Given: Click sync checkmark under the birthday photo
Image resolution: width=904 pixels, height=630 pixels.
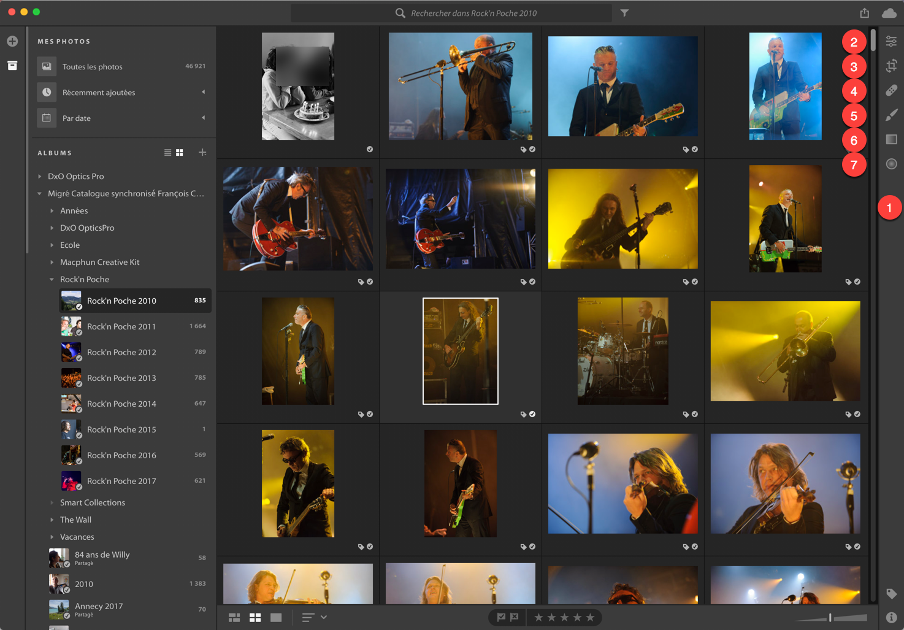Looking at the screenshot, I should tap(370, 149).
